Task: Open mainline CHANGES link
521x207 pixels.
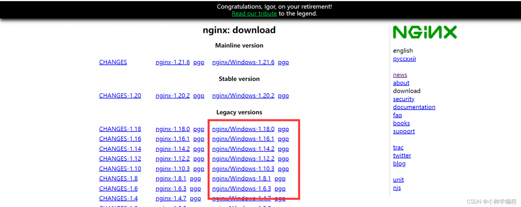Action: pyautogui.click(x=113, y=62)
